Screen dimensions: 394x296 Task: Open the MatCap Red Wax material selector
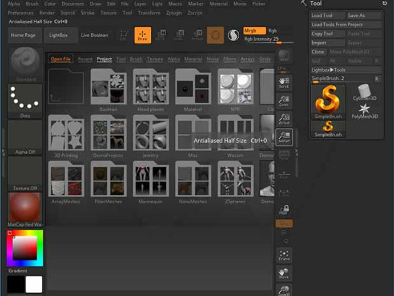(x=25, y=210)
